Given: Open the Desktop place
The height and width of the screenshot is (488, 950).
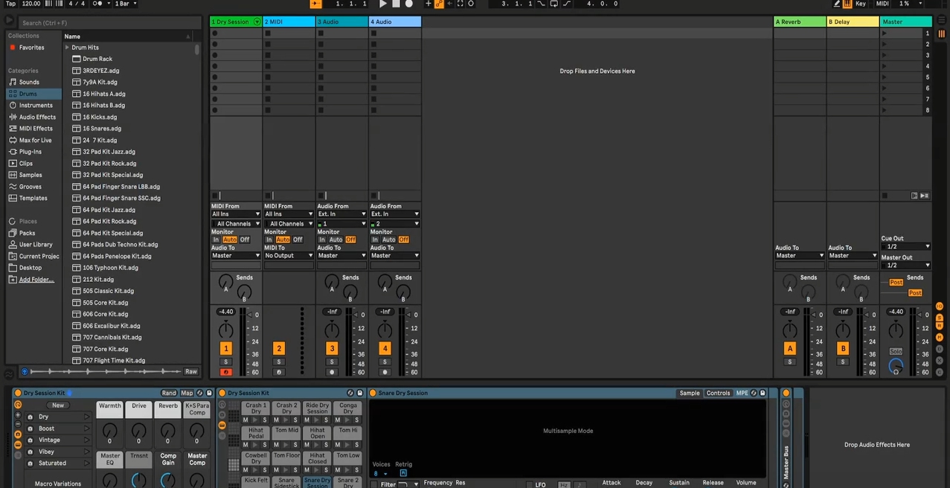Looking at the screenshot, I should click(x=31, y=268).
